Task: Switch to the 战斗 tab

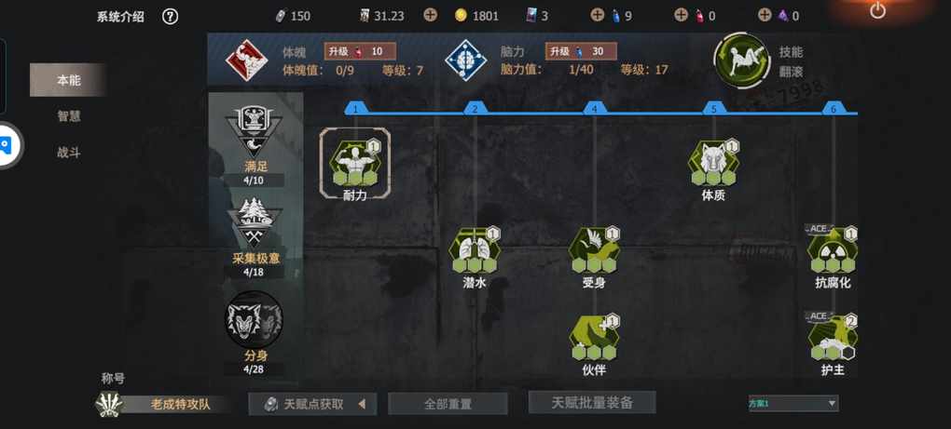Action: tap(69, 153)
